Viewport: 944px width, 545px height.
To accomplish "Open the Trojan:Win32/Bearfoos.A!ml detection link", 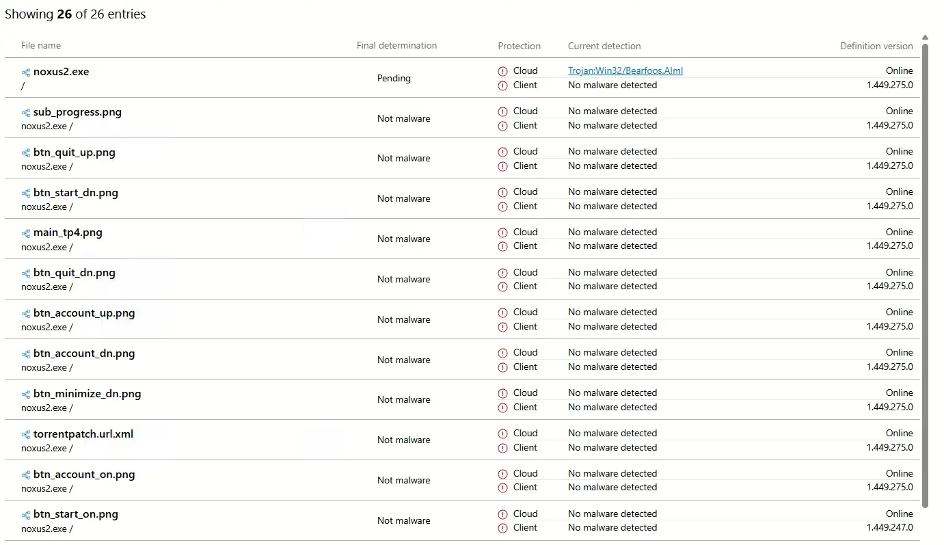I will [x=625, y=71].
